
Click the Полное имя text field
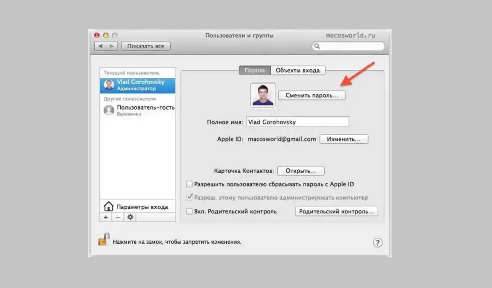click(297, 122)
